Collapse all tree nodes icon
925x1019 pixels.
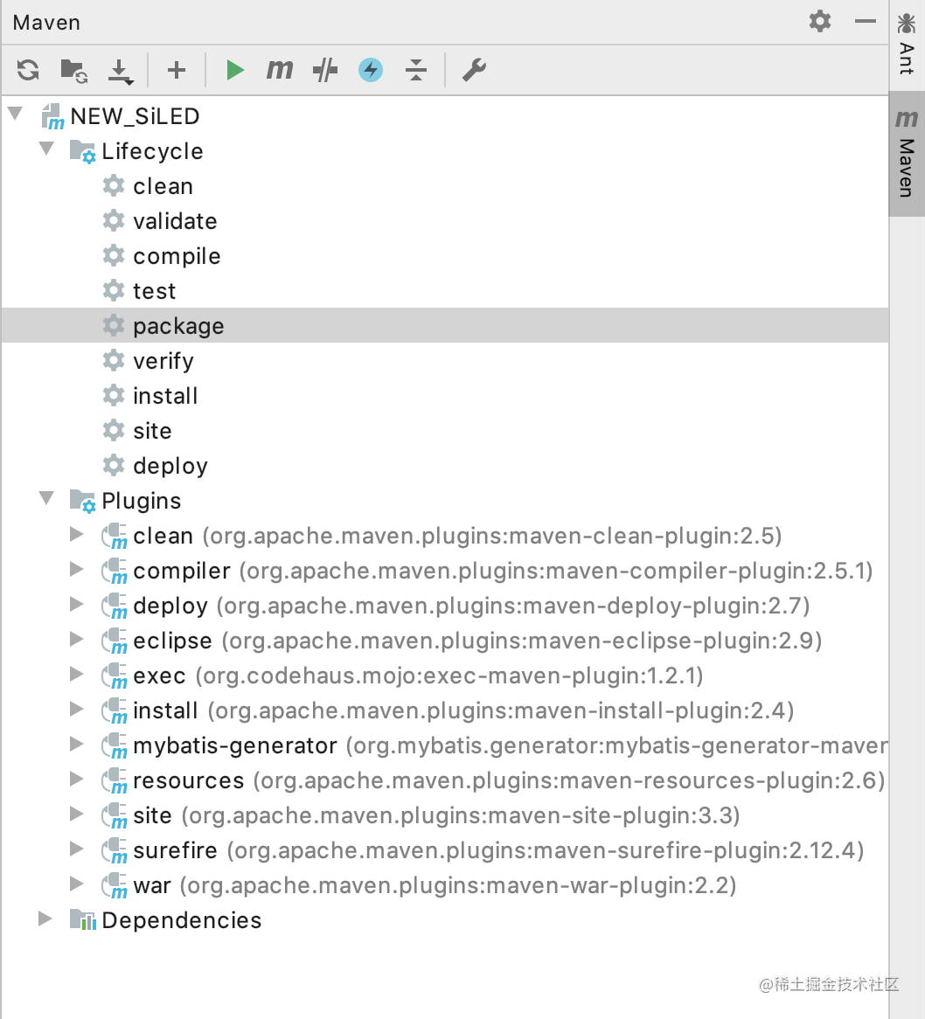[x=416, y=70]
